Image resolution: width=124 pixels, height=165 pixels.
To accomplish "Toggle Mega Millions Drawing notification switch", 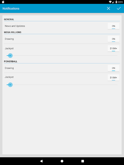I will (113, 39).
